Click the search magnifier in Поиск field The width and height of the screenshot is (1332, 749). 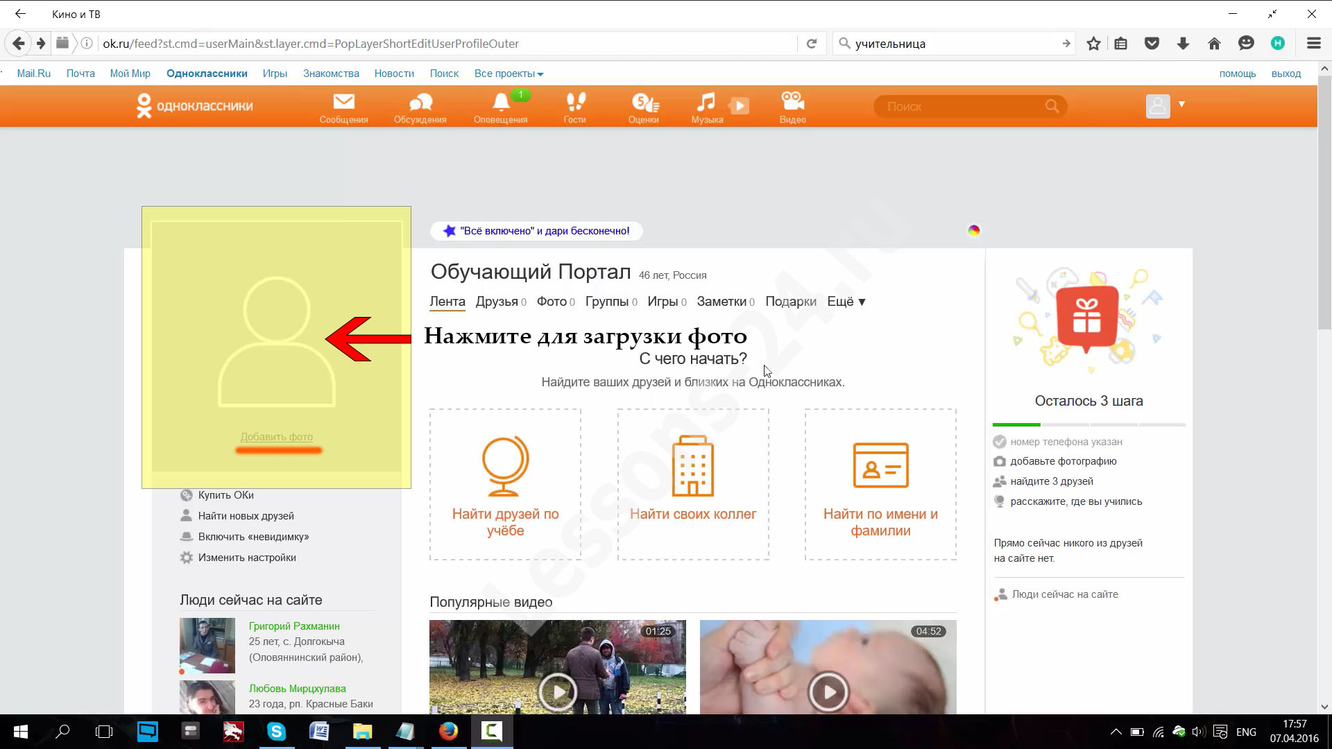click(x=1052, y=106)
